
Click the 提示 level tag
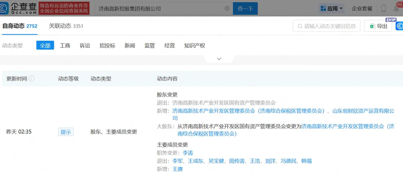pyautogui.click(x=66, y=132)
